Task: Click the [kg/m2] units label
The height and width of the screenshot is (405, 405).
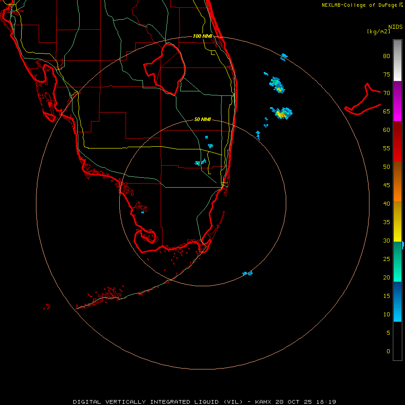Action: pos(378,31)
